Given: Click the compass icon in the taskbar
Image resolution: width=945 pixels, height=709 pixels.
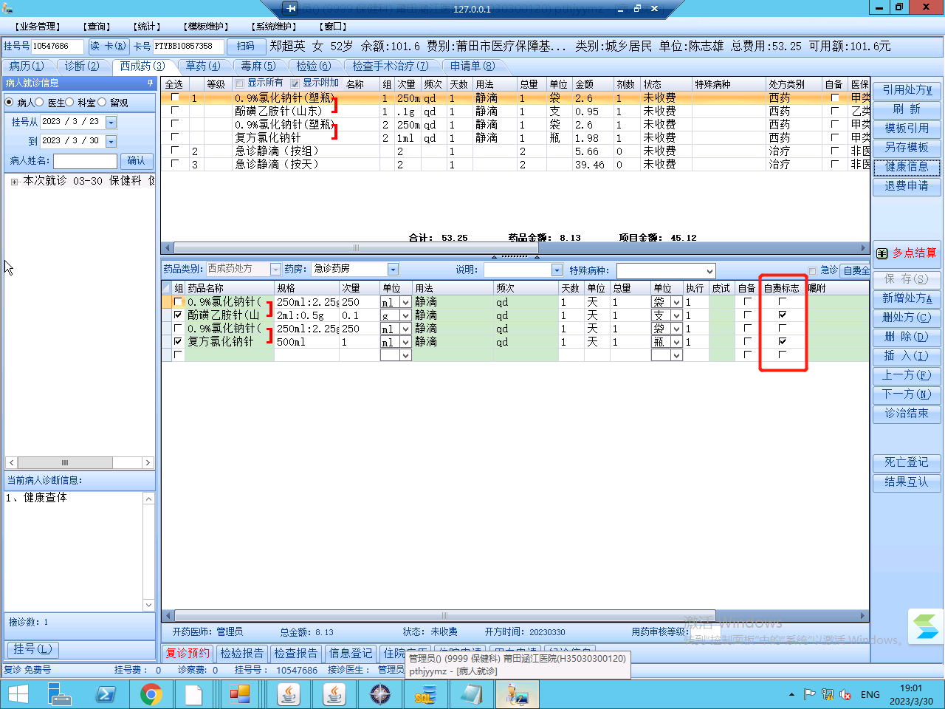Looking at the screenshot, I should tap(380, 695).
